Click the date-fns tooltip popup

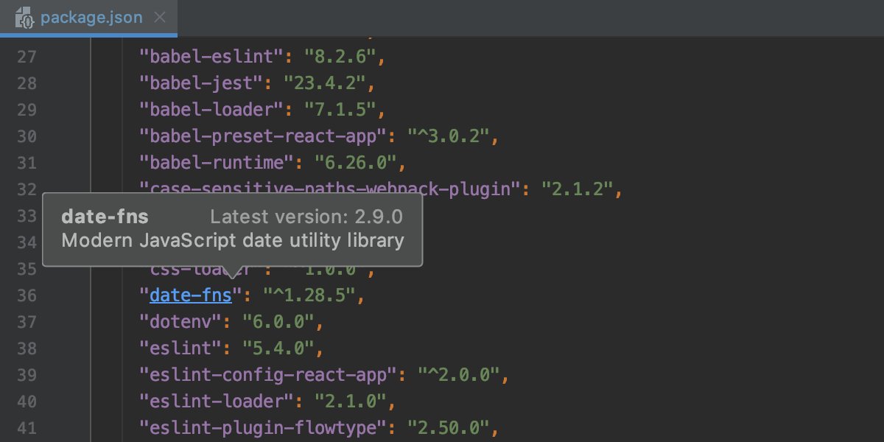(233, 228)
